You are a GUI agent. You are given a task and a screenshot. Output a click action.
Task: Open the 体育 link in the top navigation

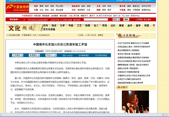coord(104,6)
